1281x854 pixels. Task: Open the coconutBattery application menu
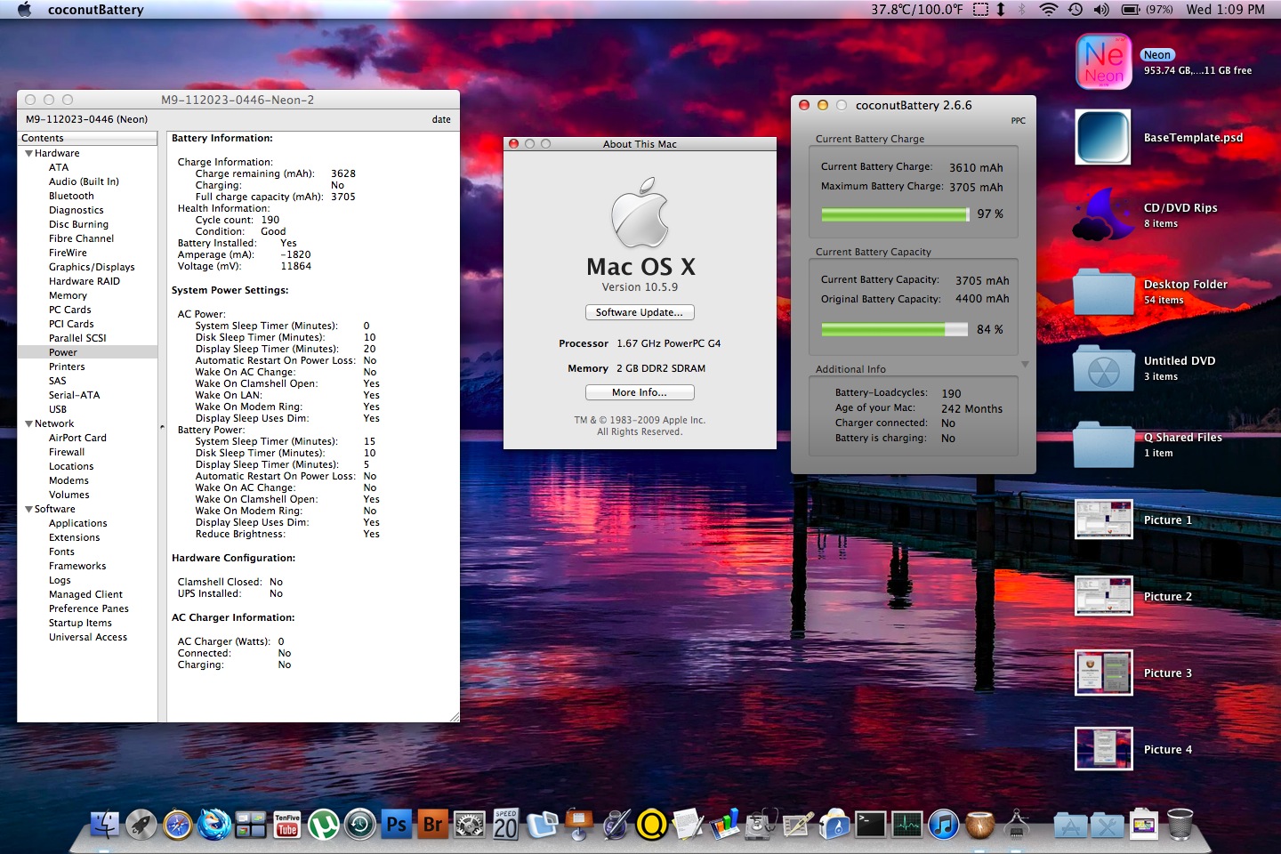point(95,10)
